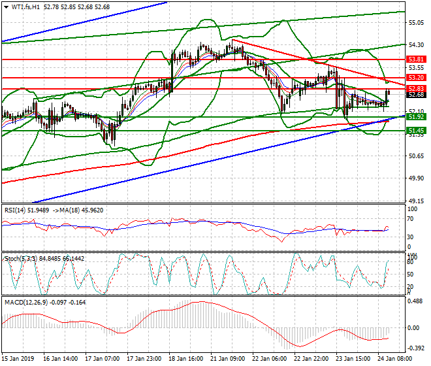
Task: Select the 52.83 red price level label
Action: tap(416, 89)
